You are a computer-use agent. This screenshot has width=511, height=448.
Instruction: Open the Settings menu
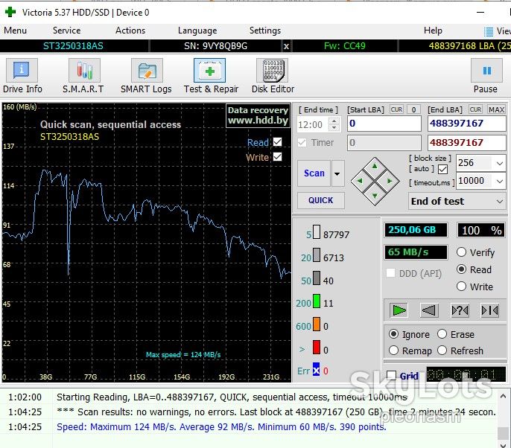coord(265,31)
